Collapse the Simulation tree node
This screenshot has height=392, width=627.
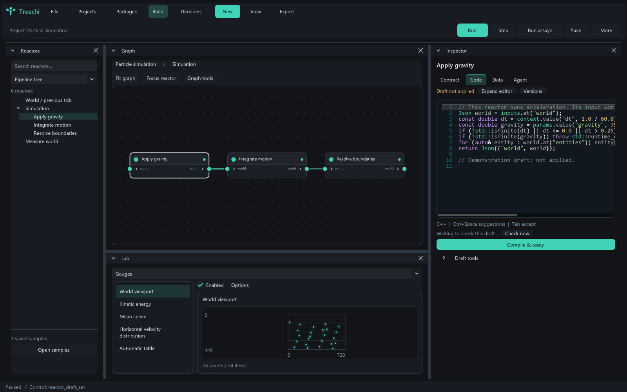pos(18,108)
